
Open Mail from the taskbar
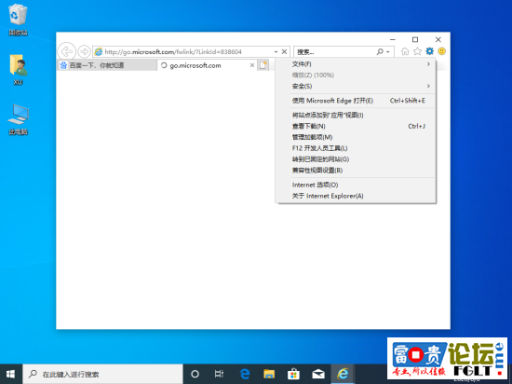pyautogui.click(x=318, y=374)
